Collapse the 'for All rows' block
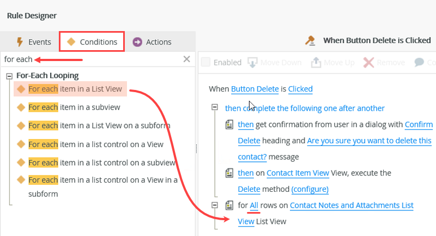 (216, 205)
